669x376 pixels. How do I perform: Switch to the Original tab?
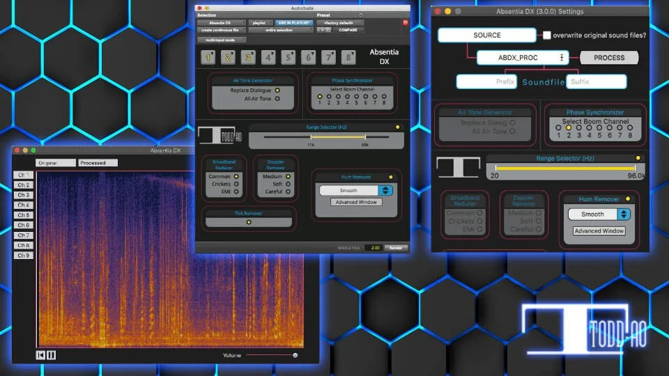click(x=56, y=163)
